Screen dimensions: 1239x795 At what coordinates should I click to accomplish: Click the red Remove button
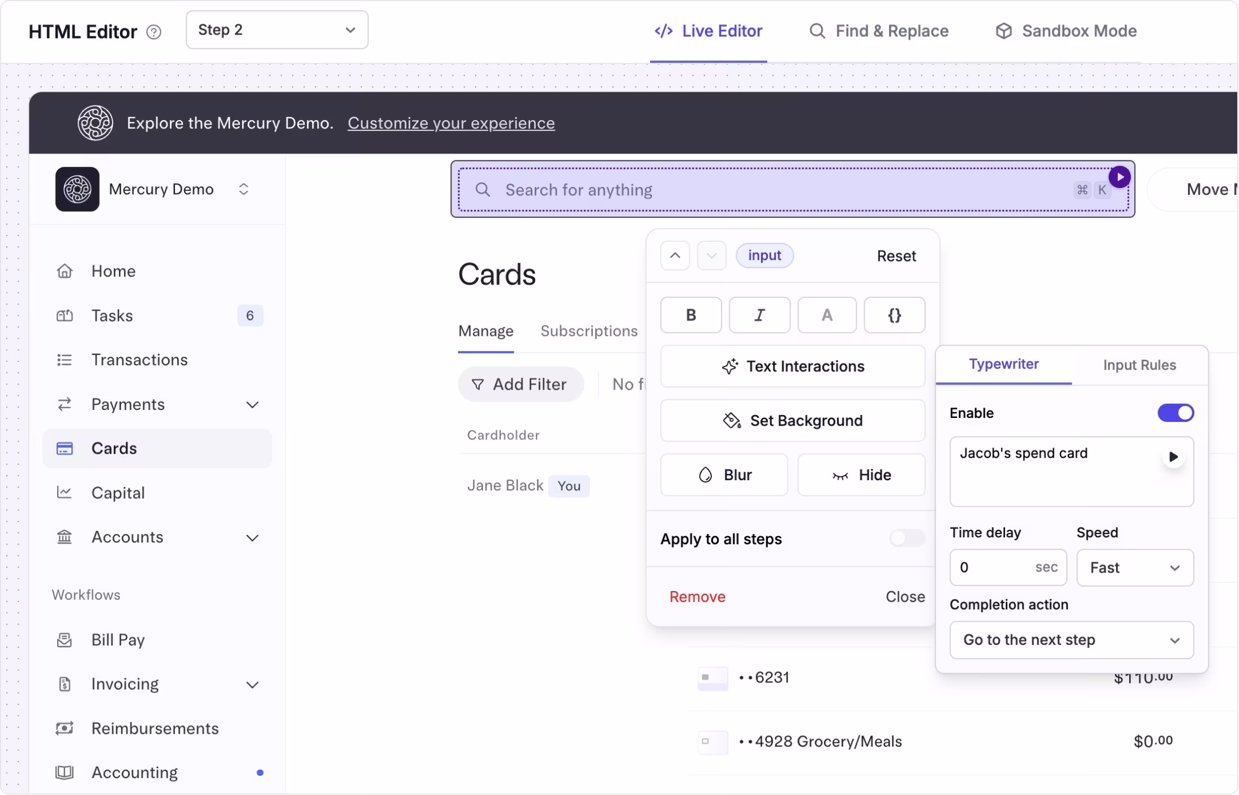pyautogui.click(x=697, y=596)
